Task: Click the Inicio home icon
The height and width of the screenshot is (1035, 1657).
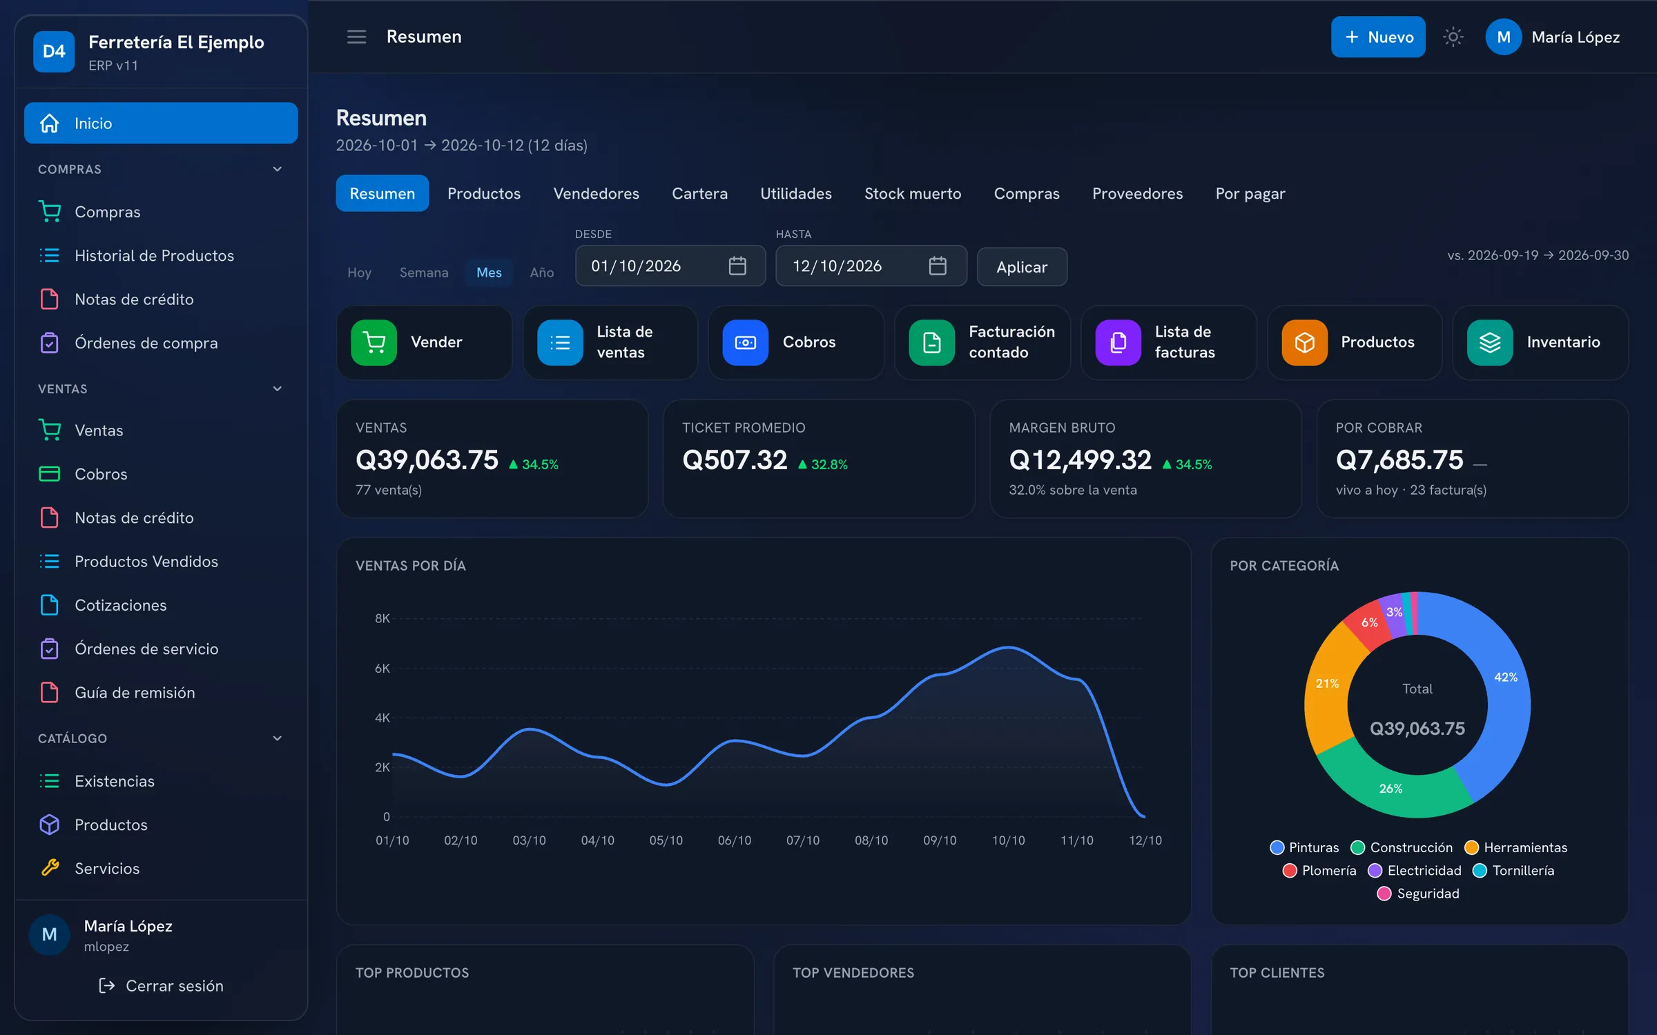Action: click(x=50, y=123)
